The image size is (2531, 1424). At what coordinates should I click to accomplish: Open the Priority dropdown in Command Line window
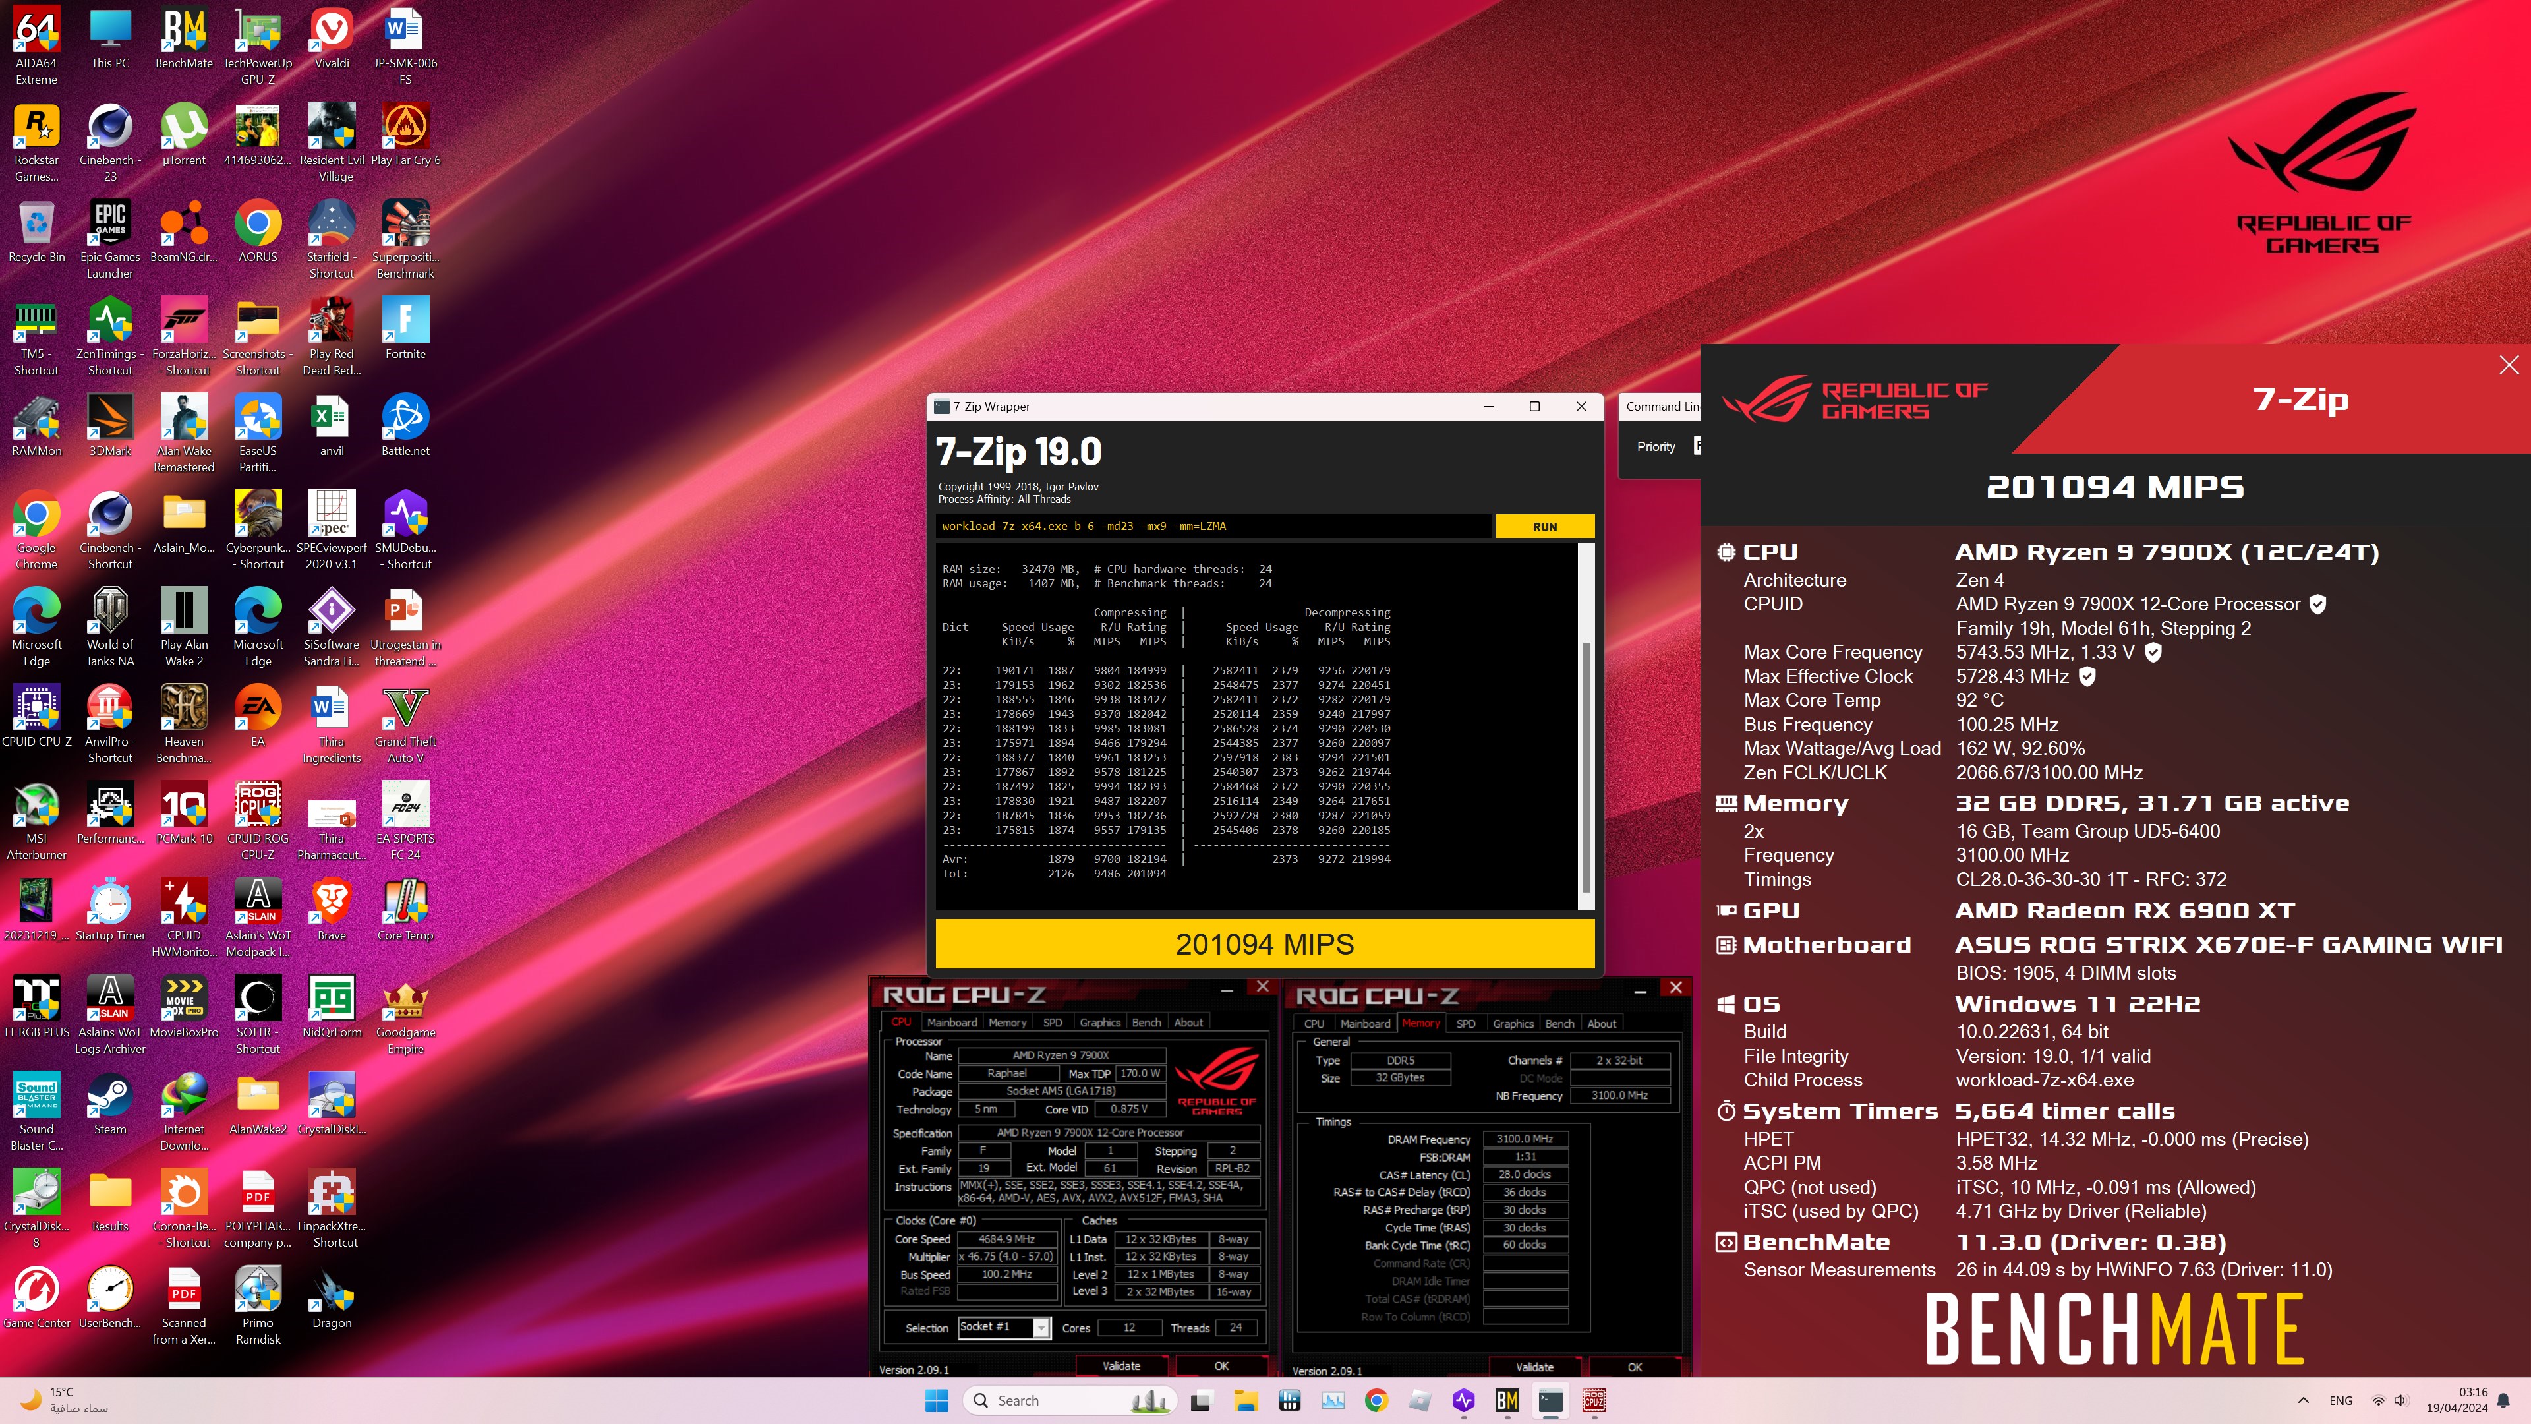[x=1696, y=446]
